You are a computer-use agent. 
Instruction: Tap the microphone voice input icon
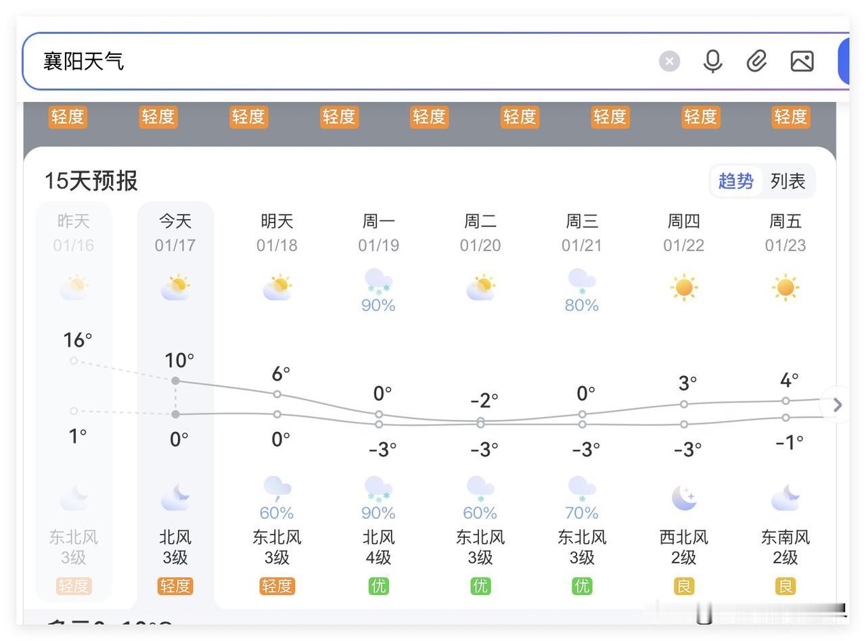712,62
